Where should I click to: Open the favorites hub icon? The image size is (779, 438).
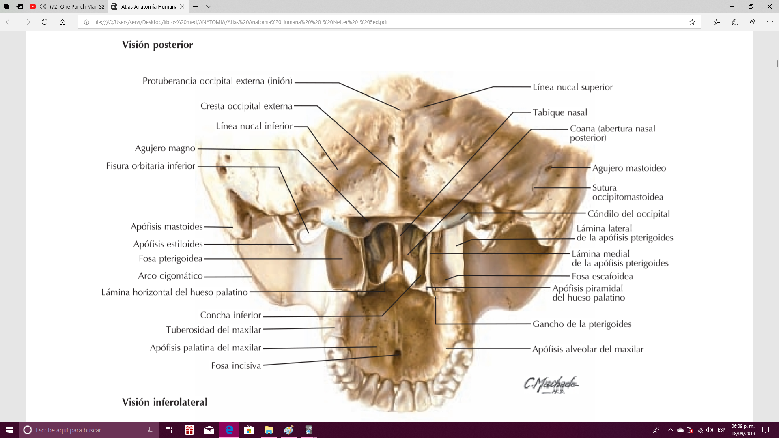717,22
